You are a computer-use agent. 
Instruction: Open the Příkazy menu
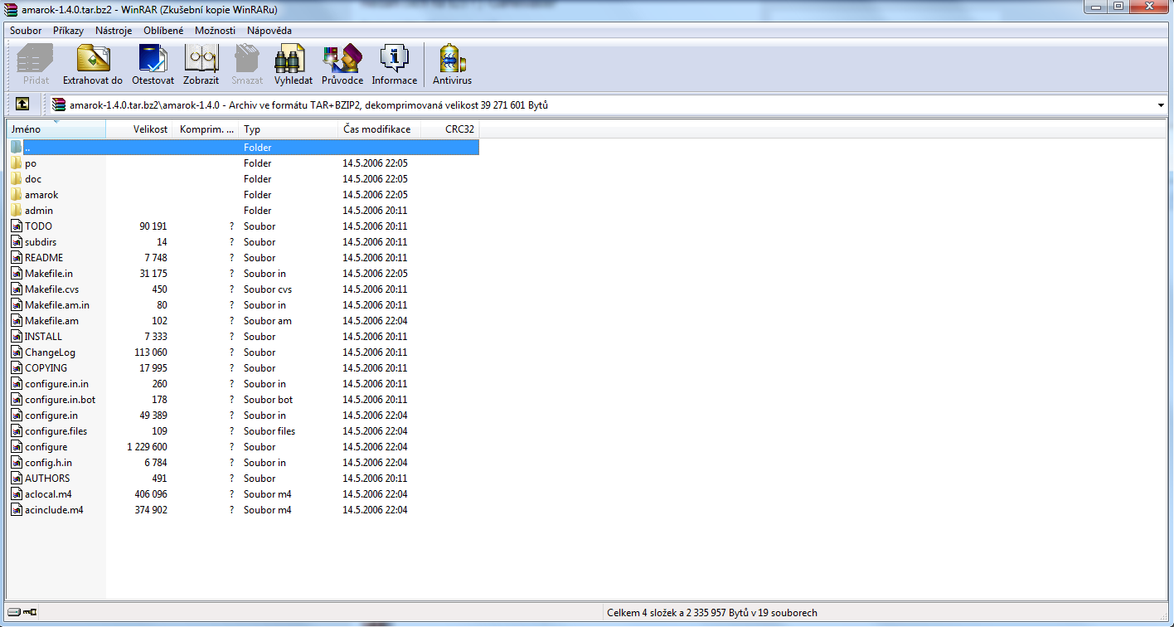[68, 31]
